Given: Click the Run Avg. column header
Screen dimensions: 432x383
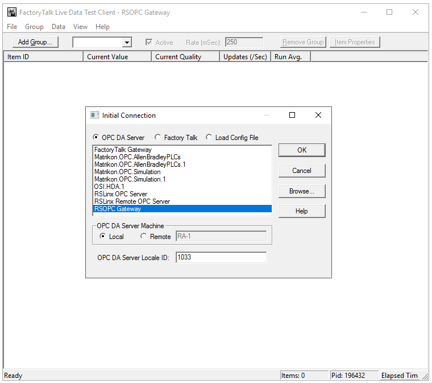Looking at the screenshot, I should click(290, 57).
